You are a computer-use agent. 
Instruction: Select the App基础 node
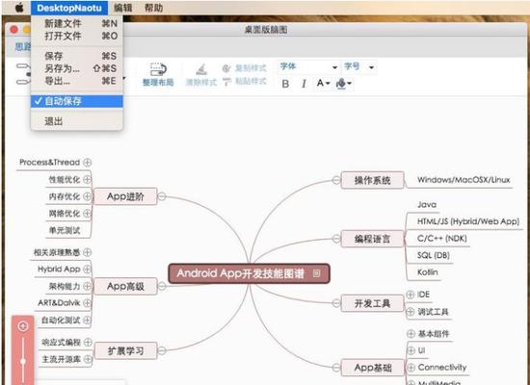click(x=373, y=368)
